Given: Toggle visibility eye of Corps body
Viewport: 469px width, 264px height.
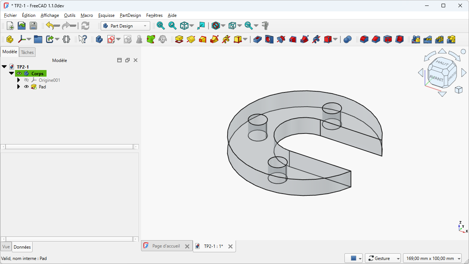Looking at the screenshot, I should 19,74.
